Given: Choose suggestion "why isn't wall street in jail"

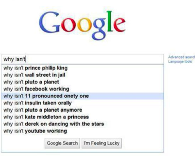Looking at the screenshot, I should tap(83, 75).
